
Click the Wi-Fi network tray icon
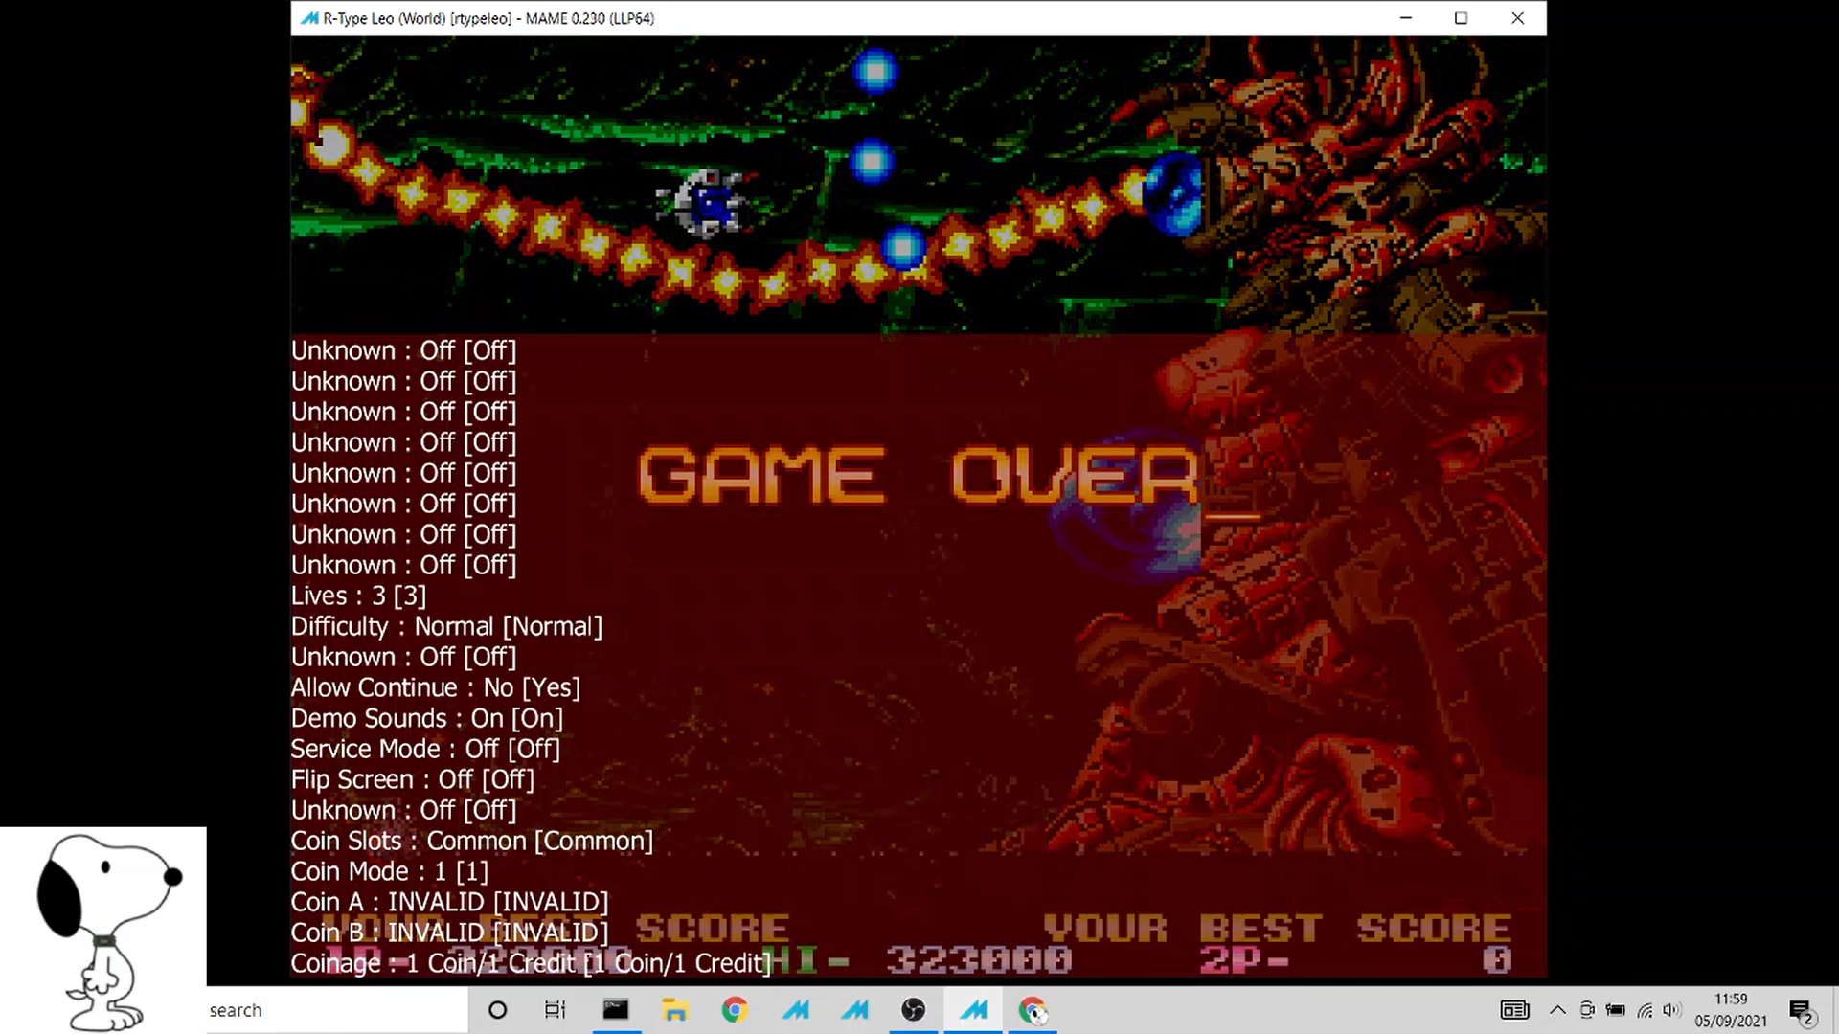1645,1010
